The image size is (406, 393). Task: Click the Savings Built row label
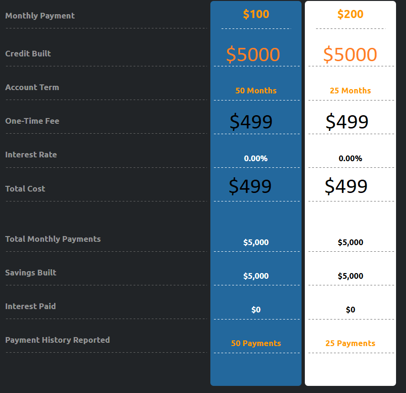[30, 273]
